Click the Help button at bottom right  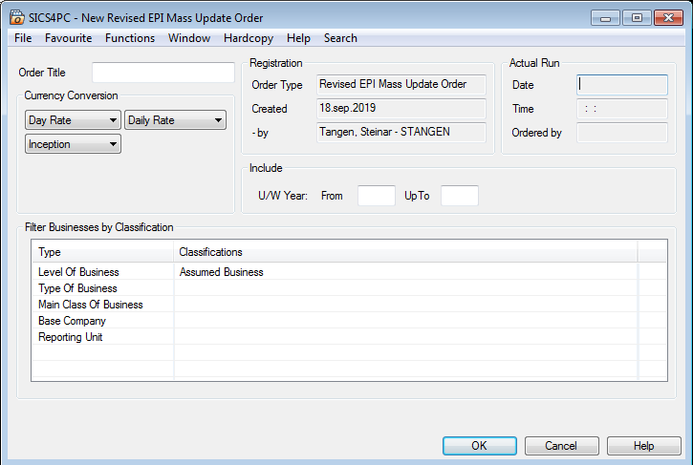(x=644, y=446)
